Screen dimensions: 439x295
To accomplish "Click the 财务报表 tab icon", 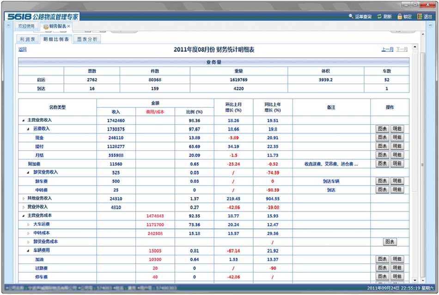I will (46, 26).
